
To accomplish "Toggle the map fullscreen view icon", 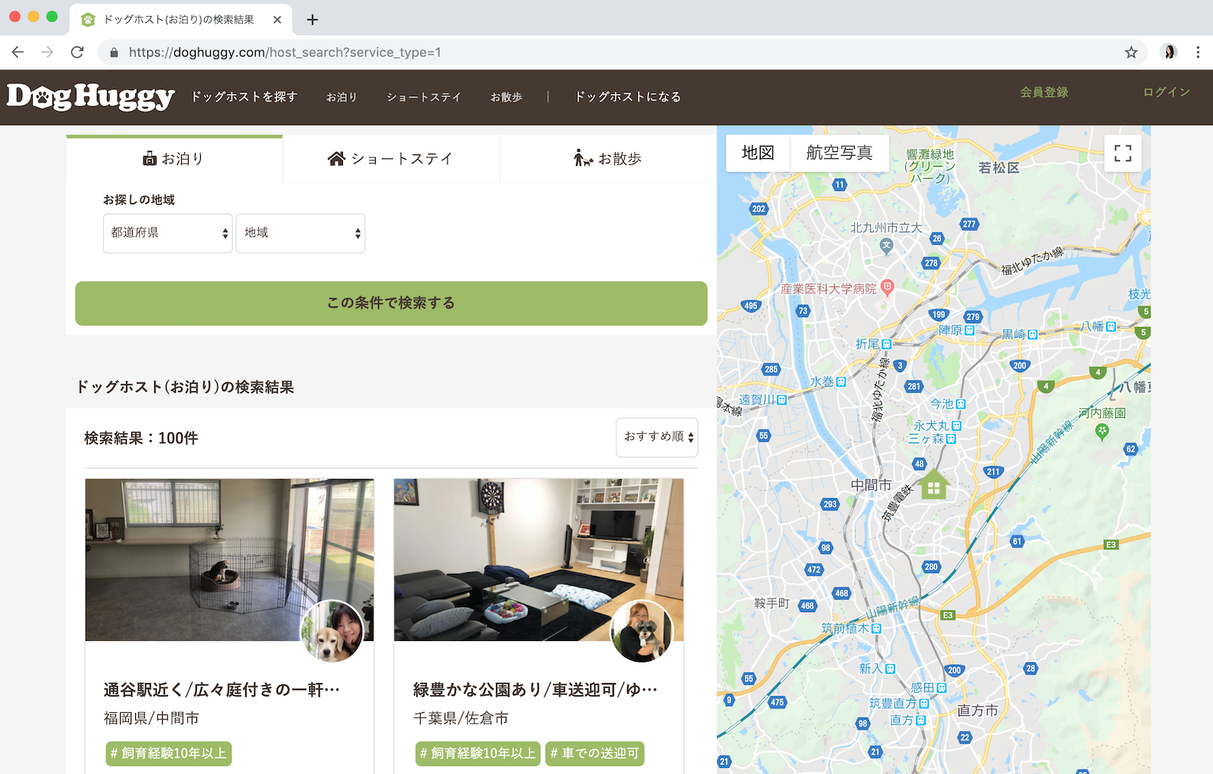I will point(1122,154).
